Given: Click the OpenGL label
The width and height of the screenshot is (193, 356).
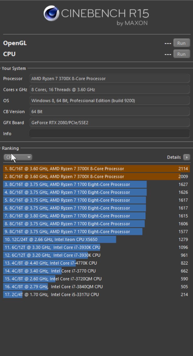Looking at the screenshot, I should click(15, 43).
